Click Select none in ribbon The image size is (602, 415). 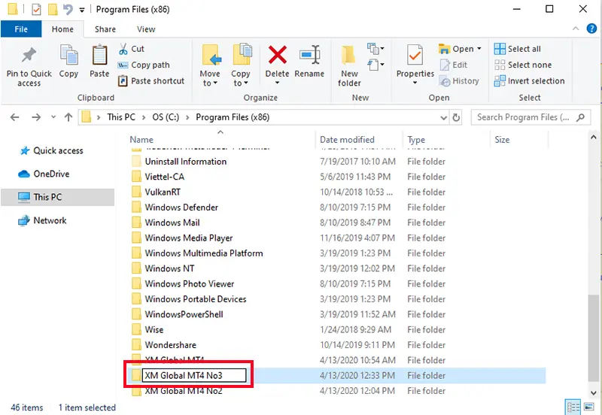[x=523, y=65]
